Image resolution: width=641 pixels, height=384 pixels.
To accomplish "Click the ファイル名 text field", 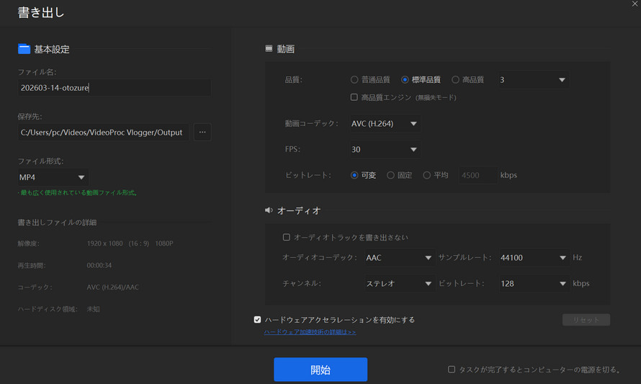I will [x=115, y=88].
